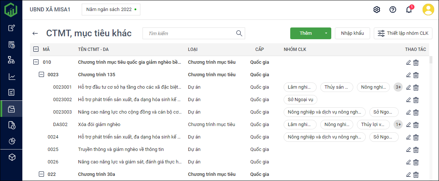Click the Nhập khẩu button
The height and width of the screenshot is (181, 439).
tap(352, 33)
